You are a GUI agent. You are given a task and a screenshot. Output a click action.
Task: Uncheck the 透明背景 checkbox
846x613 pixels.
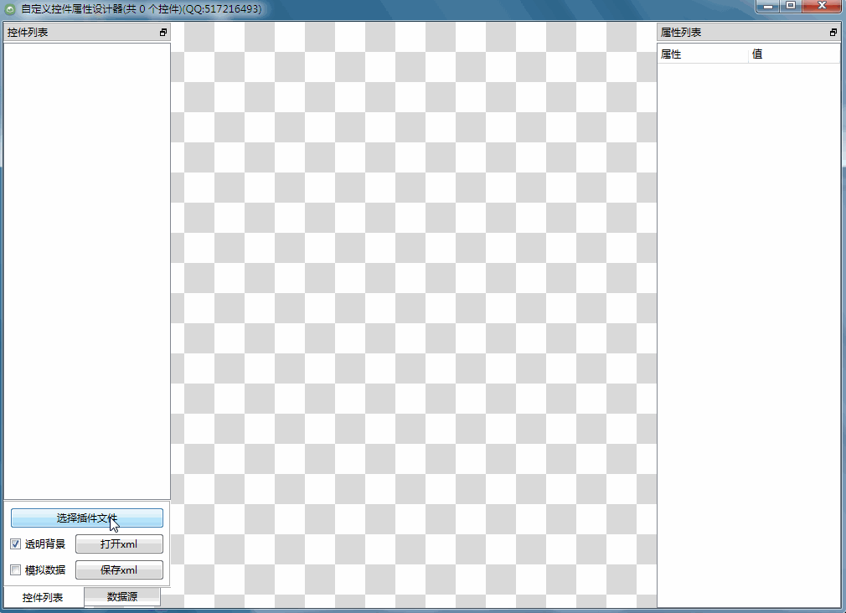tap(15, 544)
